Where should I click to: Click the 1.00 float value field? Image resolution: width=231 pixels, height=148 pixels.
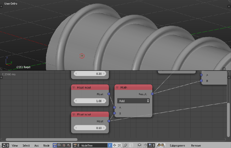pos(90,101)
